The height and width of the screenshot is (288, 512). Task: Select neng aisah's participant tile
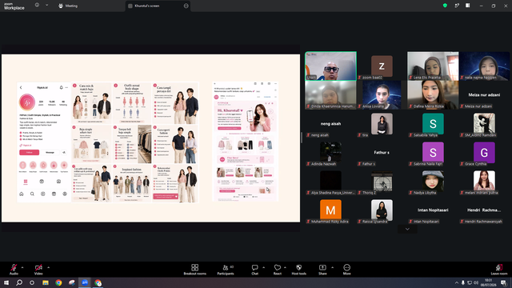pyautogui.click(x=330, y=124)
